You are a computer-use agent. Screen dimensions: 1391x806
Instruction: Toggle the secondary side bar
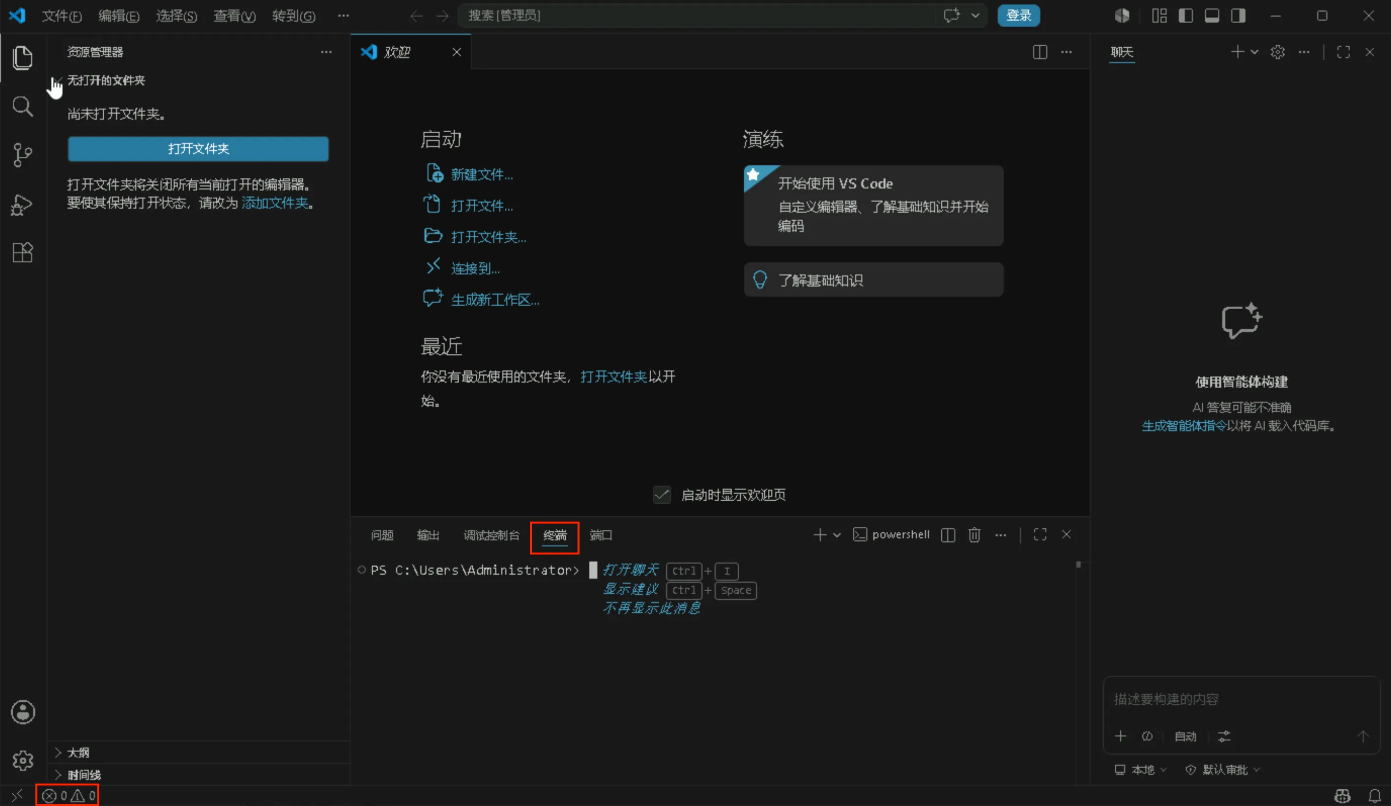[x=1239, y=15]
